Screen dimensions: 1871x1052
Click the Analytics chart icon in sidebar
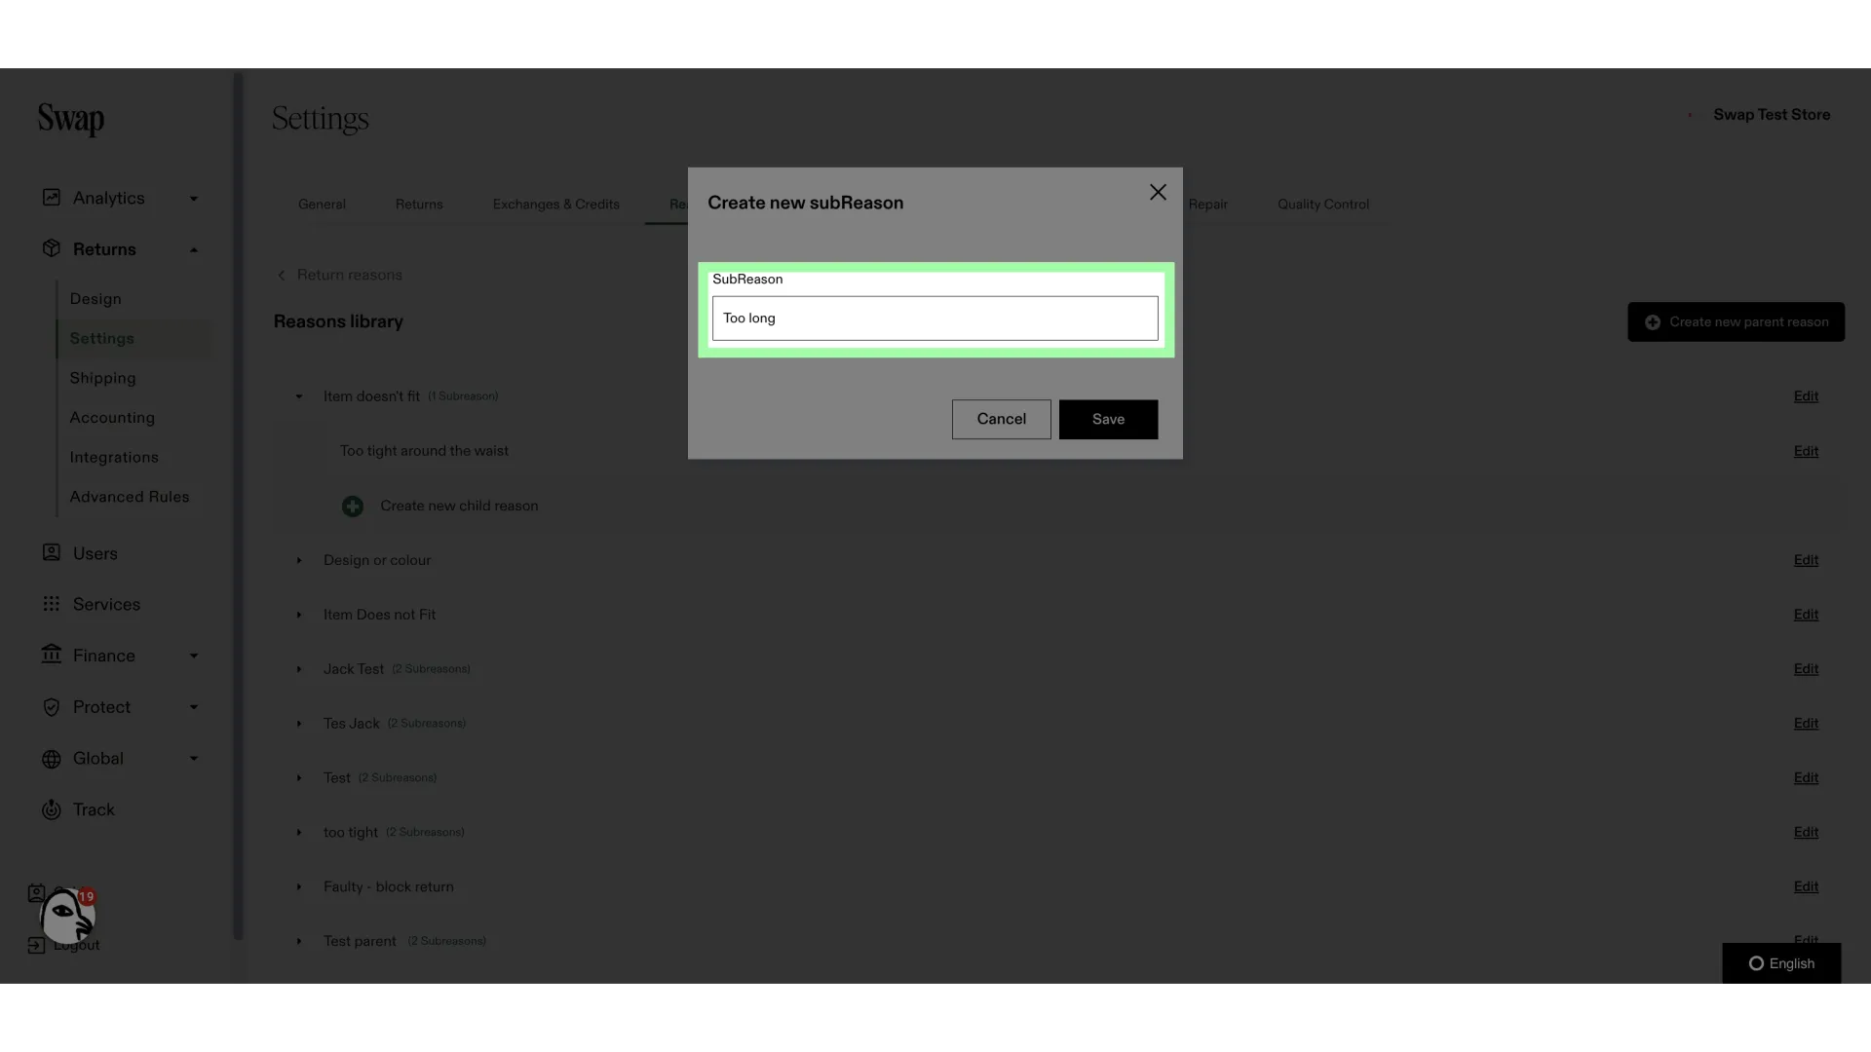pyautogui.click(x=52, y=198)
